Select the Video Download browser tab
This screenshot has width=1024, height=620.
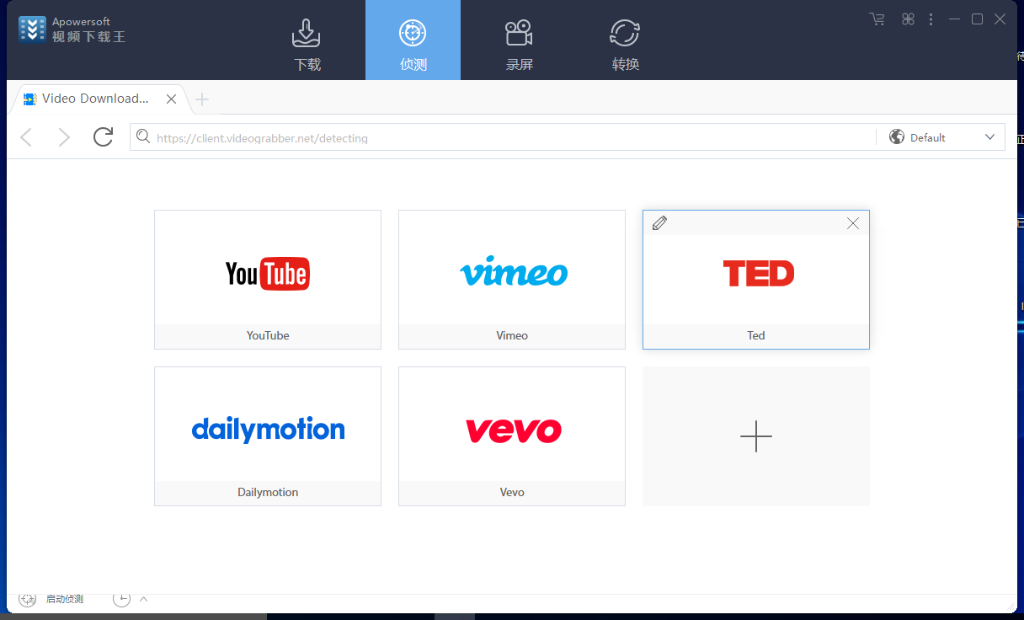(99, 99)
